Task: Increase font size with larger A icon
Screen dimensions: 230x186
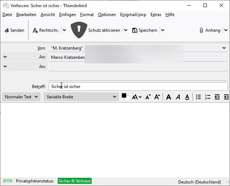Action: pos(157,97)
